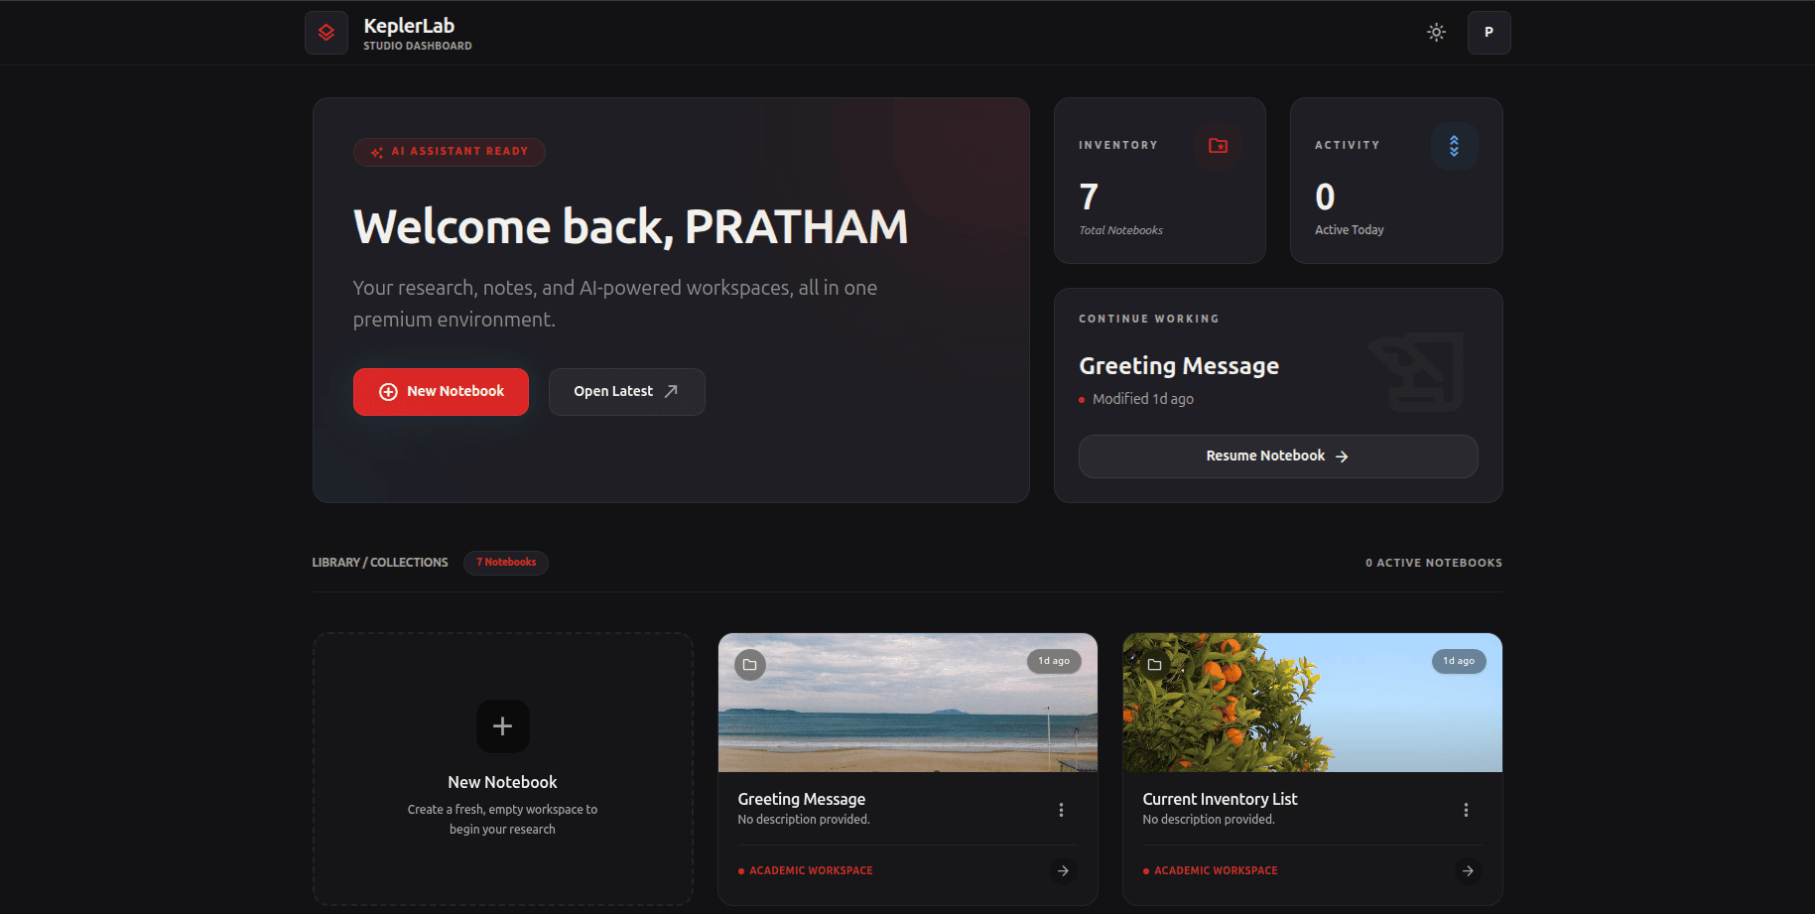Click folder icon on Greeting Message card
Screen dimensions: 1815x914
coord(750,665)
